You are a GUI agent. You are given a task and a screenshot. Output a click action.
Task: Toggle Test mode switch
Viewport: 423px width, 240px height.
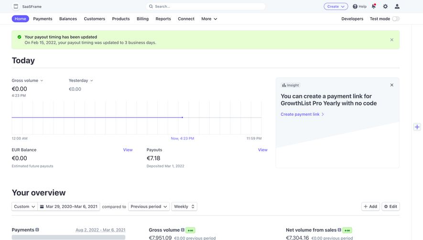396,19
